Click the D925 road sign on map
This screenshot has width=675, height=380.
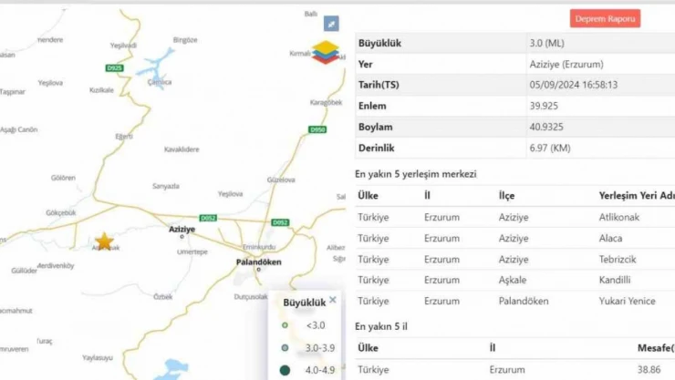[x=114, y=67]
